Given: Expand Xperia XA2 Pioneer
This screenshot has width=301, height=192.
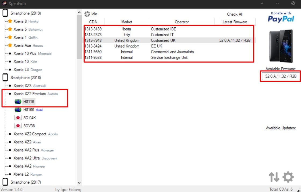Looking at the screenshot, I should [29, 166].
